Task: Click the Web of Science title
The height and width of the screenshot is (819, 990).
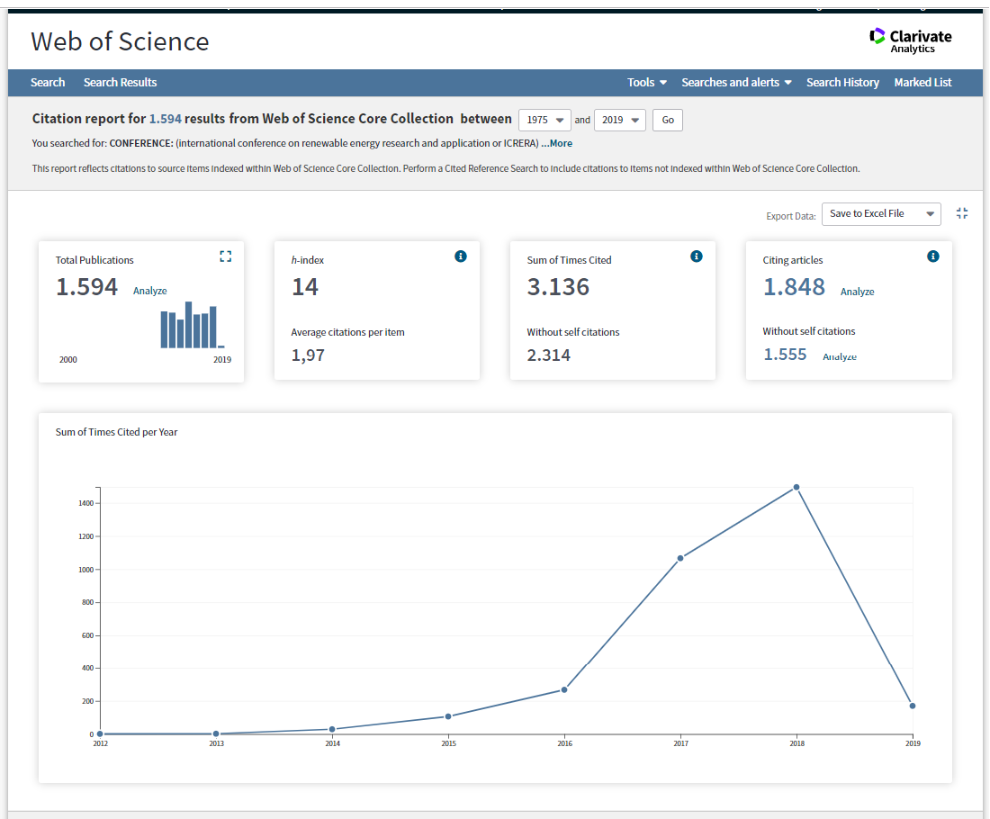Action: [x=120, y=41]
